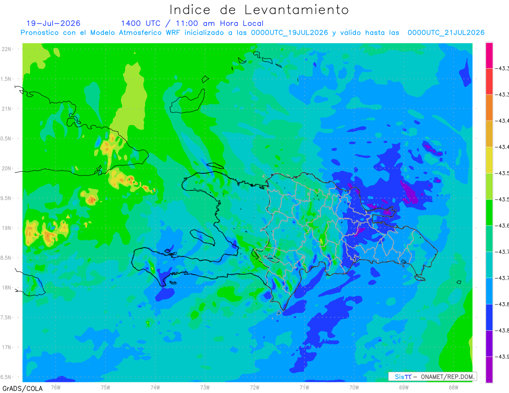509x393 pixels.
Task: Click the "76W" longitude label
Action: point(56,387)
